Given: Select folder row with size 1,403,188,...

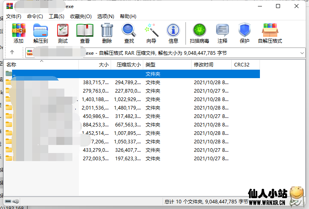Looking at the screenshot, I should pos(132,99).
